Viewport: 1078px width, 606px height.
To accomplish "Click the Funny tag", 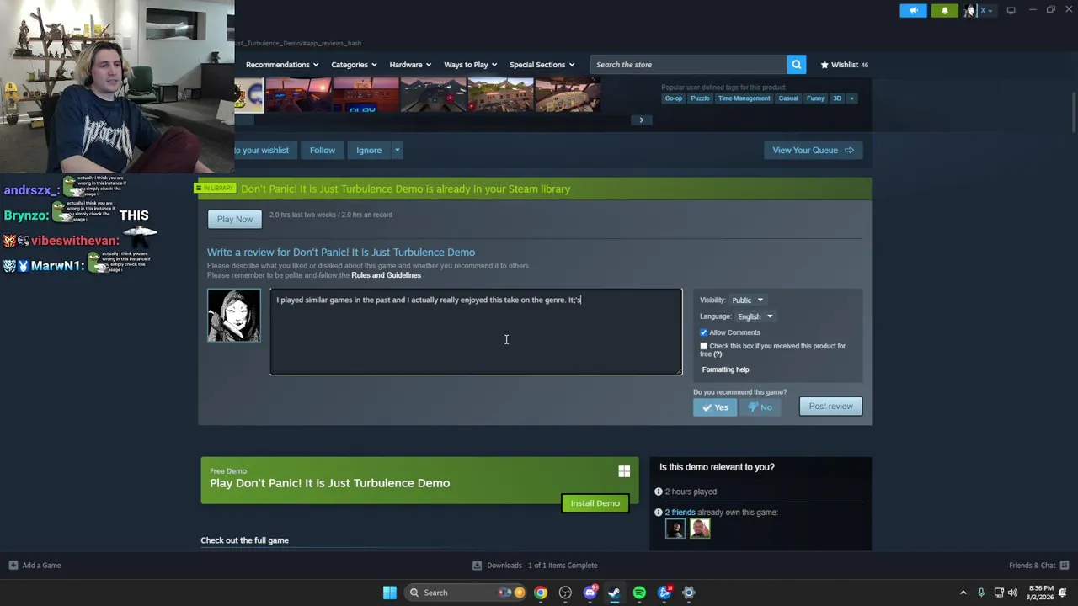I will pos(815,98).
